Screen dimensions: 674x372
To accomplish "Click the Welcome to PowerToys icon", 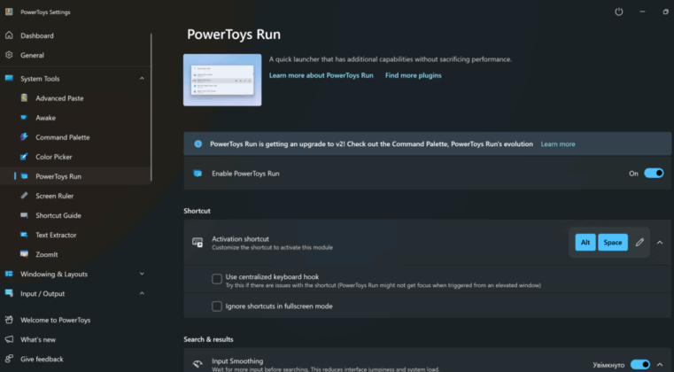I will (x=9, y=320).
